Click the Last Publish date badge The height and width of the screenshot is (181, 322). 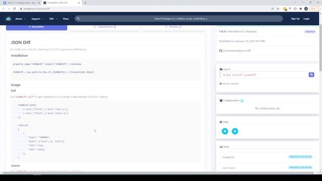[300, 167]
